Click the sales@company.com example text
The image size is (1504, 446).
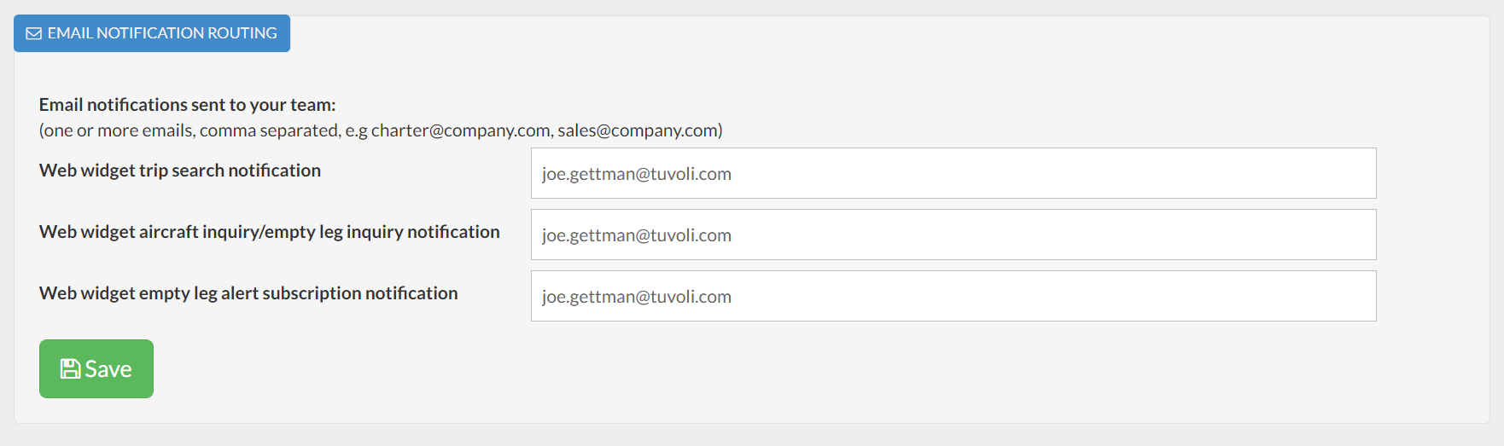pos(638,130)
